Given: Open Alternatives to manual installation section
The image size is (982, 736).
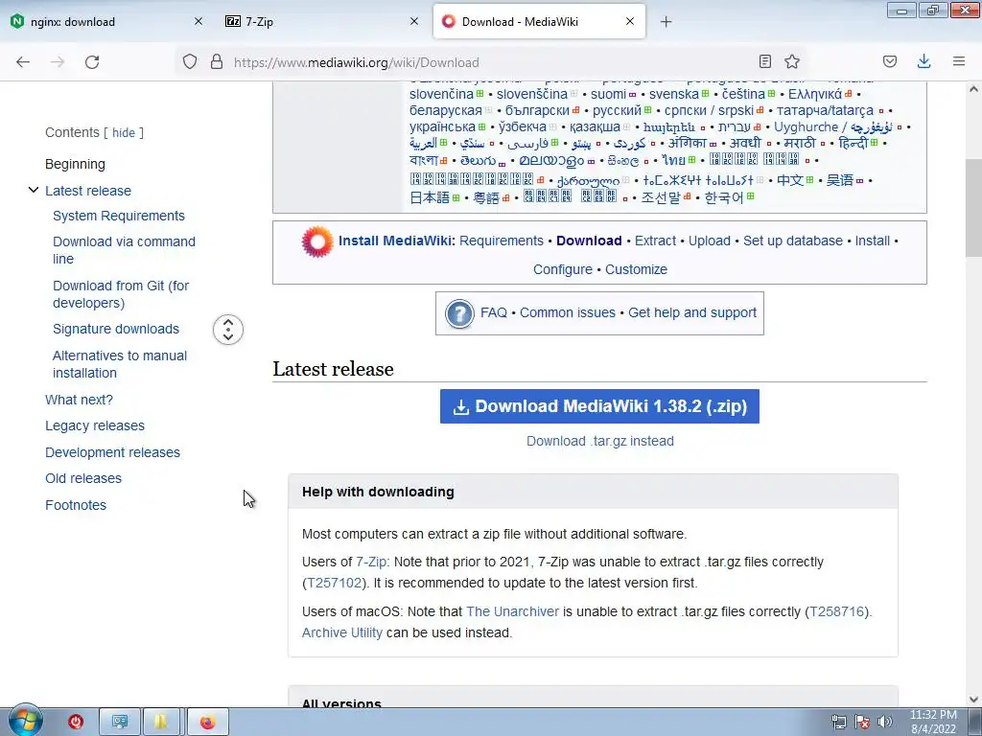Looking at the screenshot, I should [x=120, y=364].
